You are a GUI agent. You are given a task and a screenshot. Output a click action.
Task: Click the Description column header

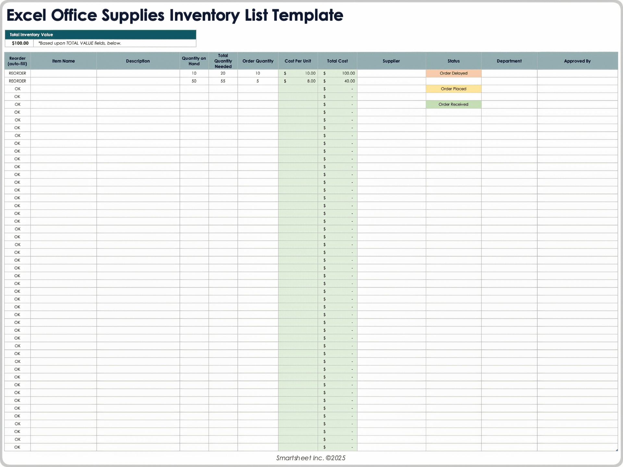(x=138, y=61)
